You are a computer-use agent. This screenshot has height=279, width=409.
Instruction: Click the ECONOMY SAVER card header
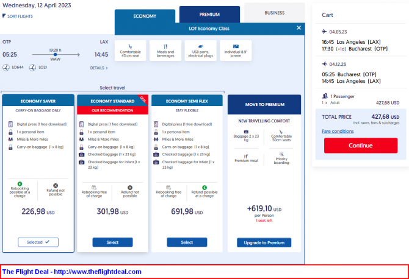pos(38,101)
